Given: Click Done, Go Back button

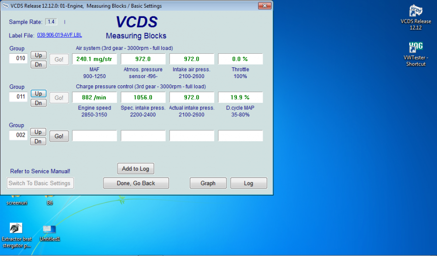Looking at the screenshot, I should (136, 183).
